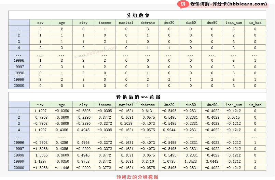This screenshot has width=275, height=180.
Task: Select the 分组数据 table title
Action: (x=138, y=15)
